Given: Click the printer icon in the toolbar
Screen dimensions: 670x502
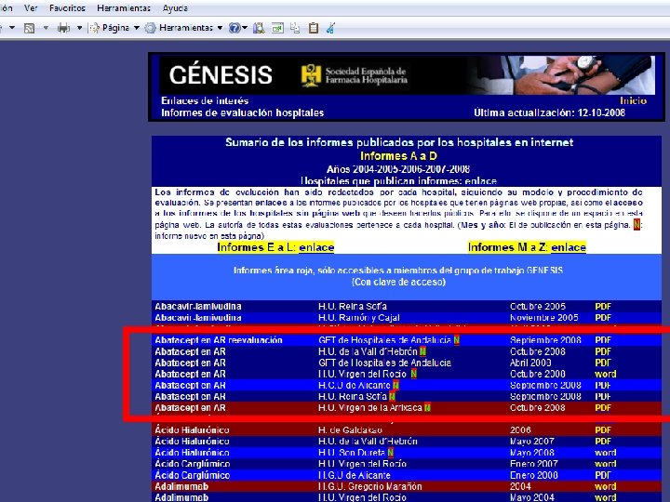Looking at the screenshot, I should [x=63, y=28].
